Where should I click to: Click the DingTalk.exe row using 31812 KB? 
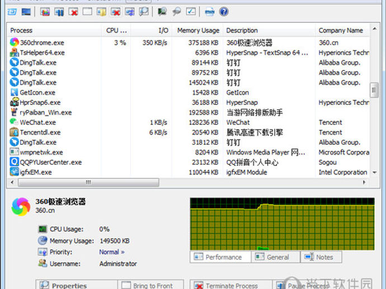(x=190, y=142)
